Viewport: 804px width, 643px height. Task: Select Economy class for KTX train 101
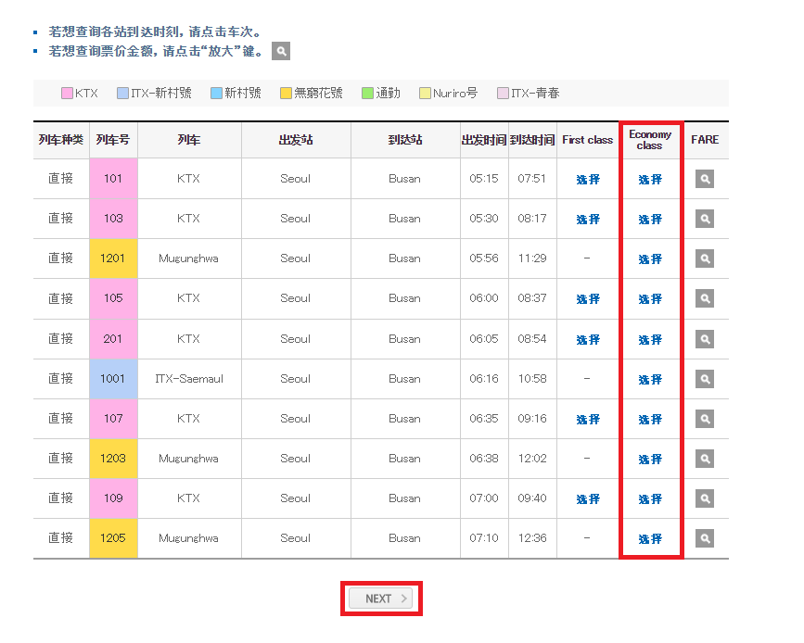(650, 179)
